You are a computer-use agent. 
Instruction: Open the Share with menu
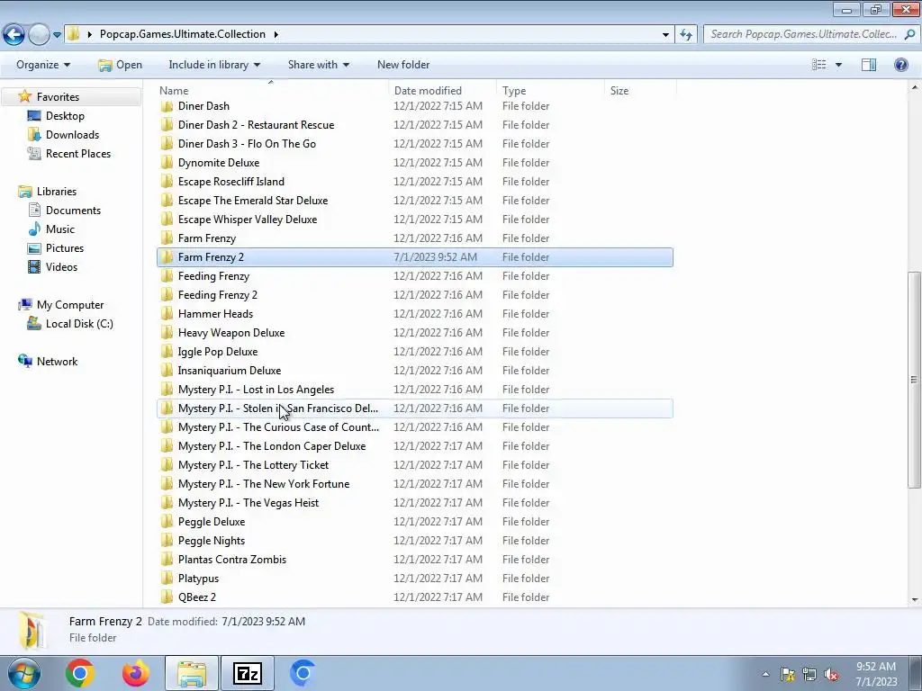tap(318, 65)
